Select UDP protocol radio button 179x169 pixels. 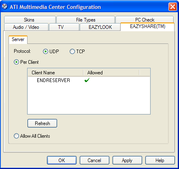click(x=45, y=52)
